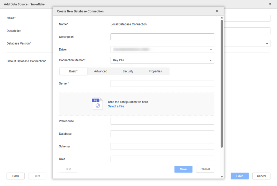This screenshot has height=186, width=277.
Task: Click into the Schema input field
Action: point(162,146)
